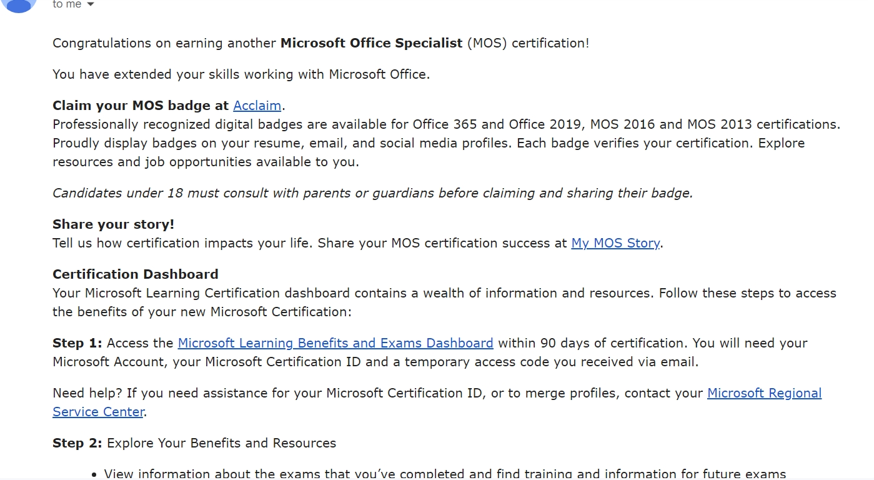Open the Acclaim link
The image size is (874, 480).
[x=257, y=106]
